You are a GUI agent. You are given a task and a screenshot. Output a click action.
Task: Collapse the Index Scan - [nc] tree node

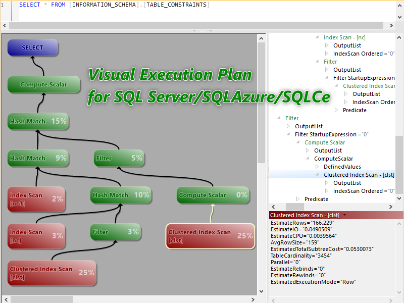point(317,37)
